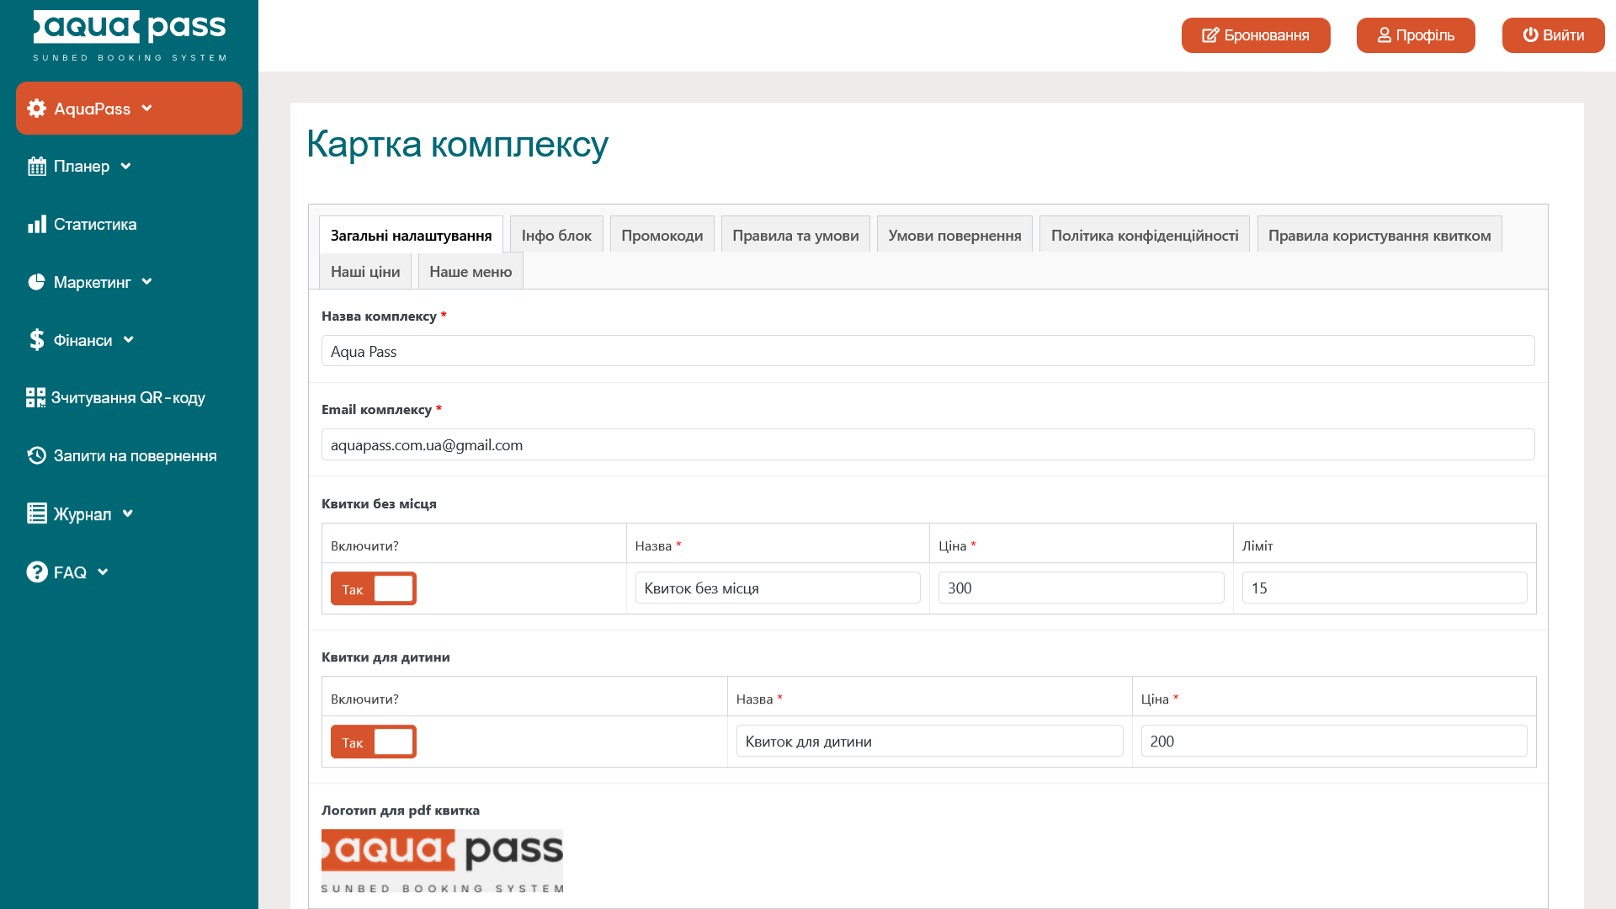This screenshot has height=909, width=1616.
Task: Click the Вийти logout button
Action: [1553, 35]
